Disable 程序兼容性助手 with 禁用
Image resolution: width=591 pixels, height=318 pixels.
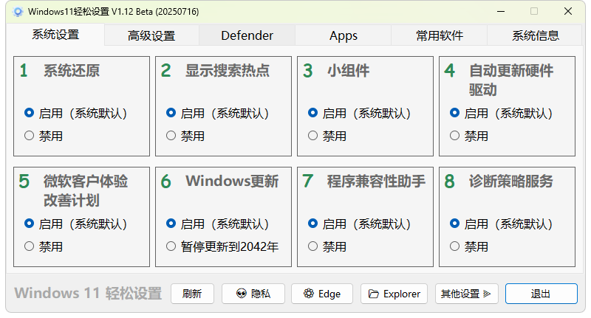tap(327, 246)
